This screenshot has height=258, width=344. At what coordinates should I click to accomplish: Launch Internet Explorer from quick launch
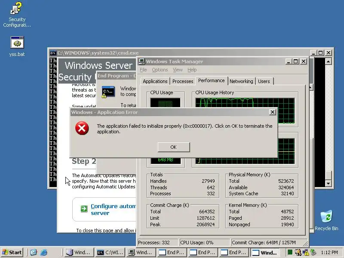click(x=44, y=252)
